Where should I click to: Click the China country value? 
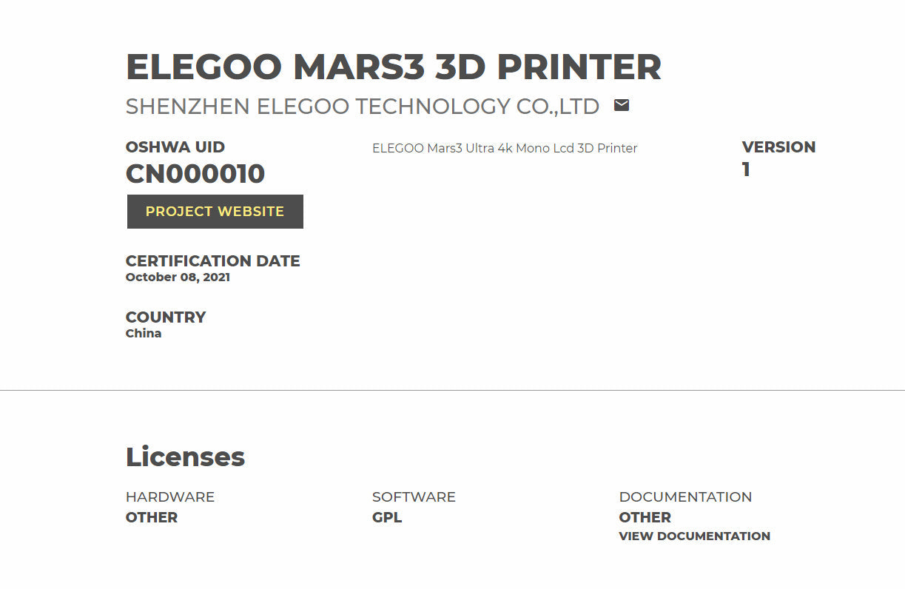coord(144,334)
